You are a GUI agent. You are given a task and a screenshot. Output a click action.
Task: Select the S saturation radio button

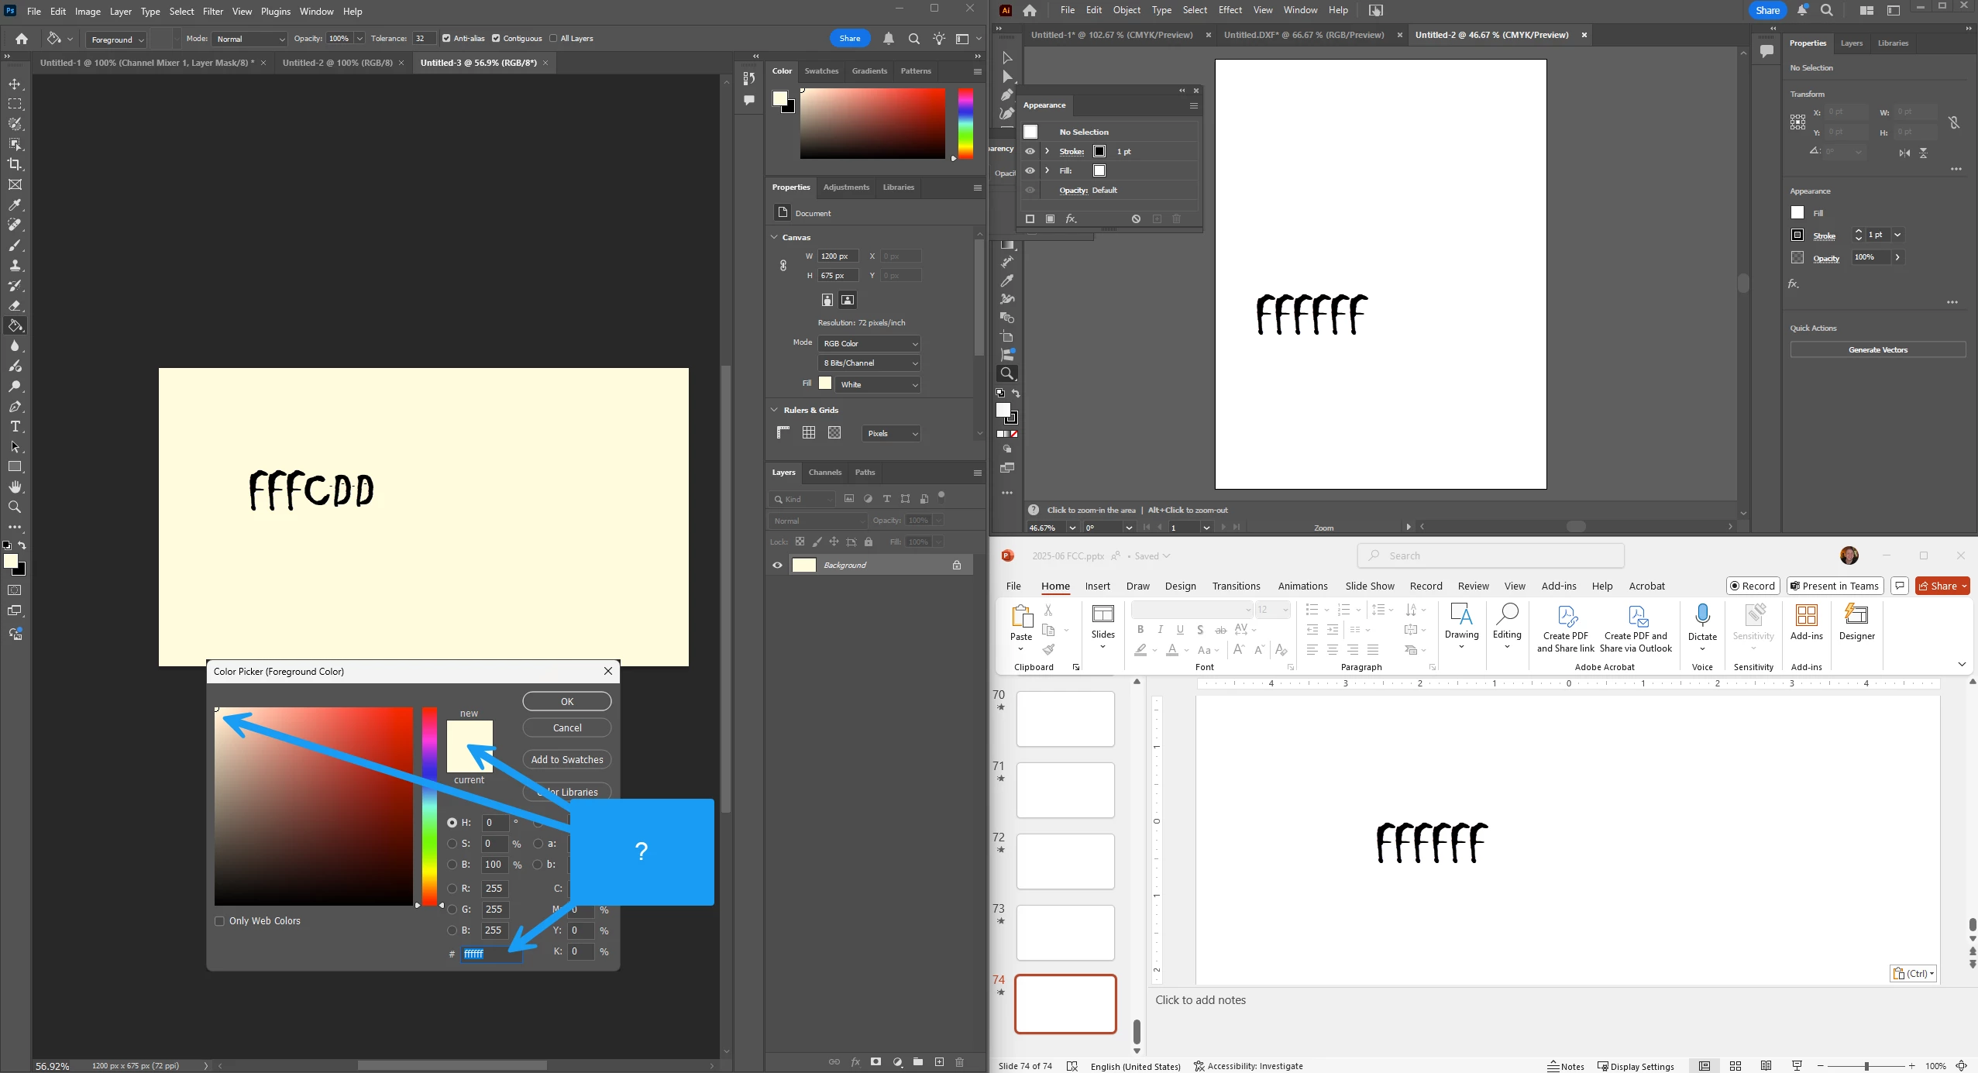point(452,844)
